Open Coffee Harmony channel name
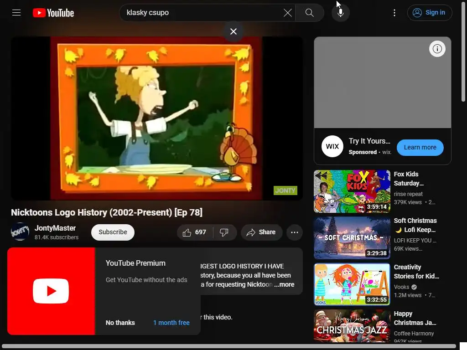Screen dimensions: 467x350 414,333
